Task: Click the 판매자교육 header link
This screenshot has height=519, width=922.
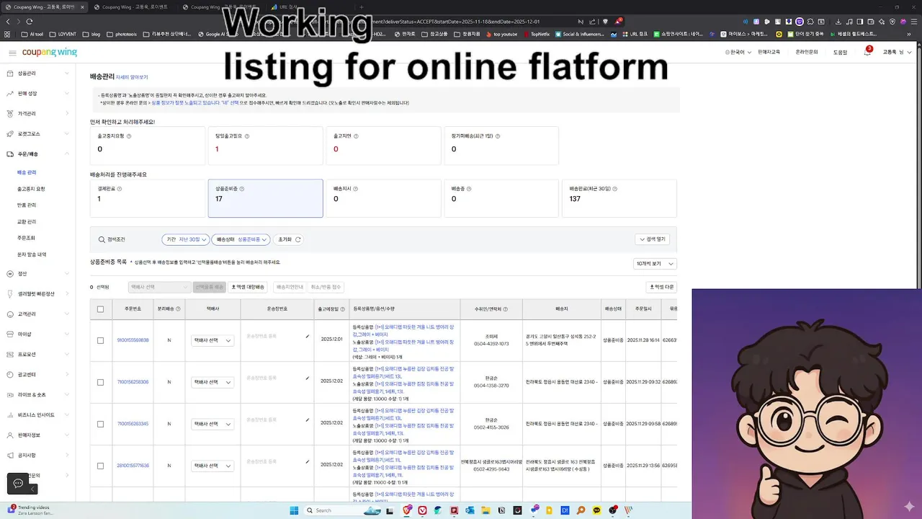Action: point(769,53)
